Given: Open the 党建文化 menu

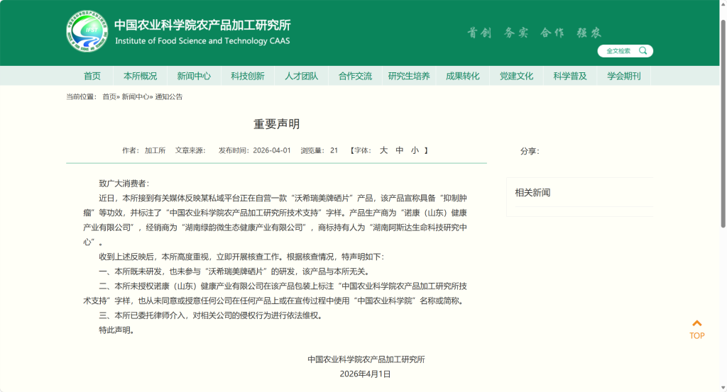Looking at the screenshot, I should (x=516, y=76).
